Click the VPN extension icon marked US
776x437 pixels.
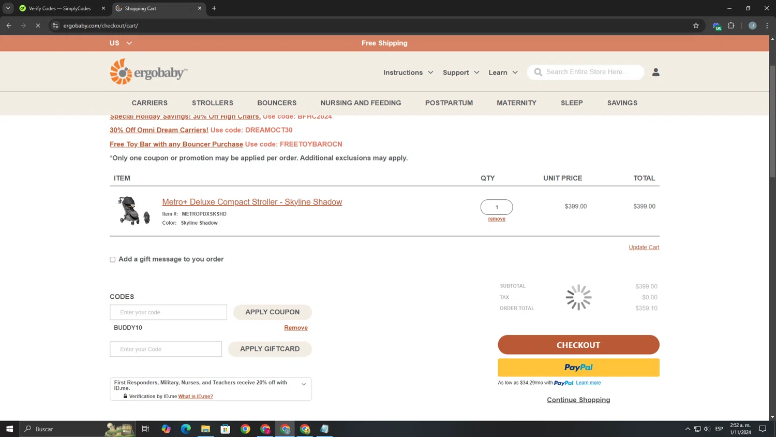tap(717, 26)
